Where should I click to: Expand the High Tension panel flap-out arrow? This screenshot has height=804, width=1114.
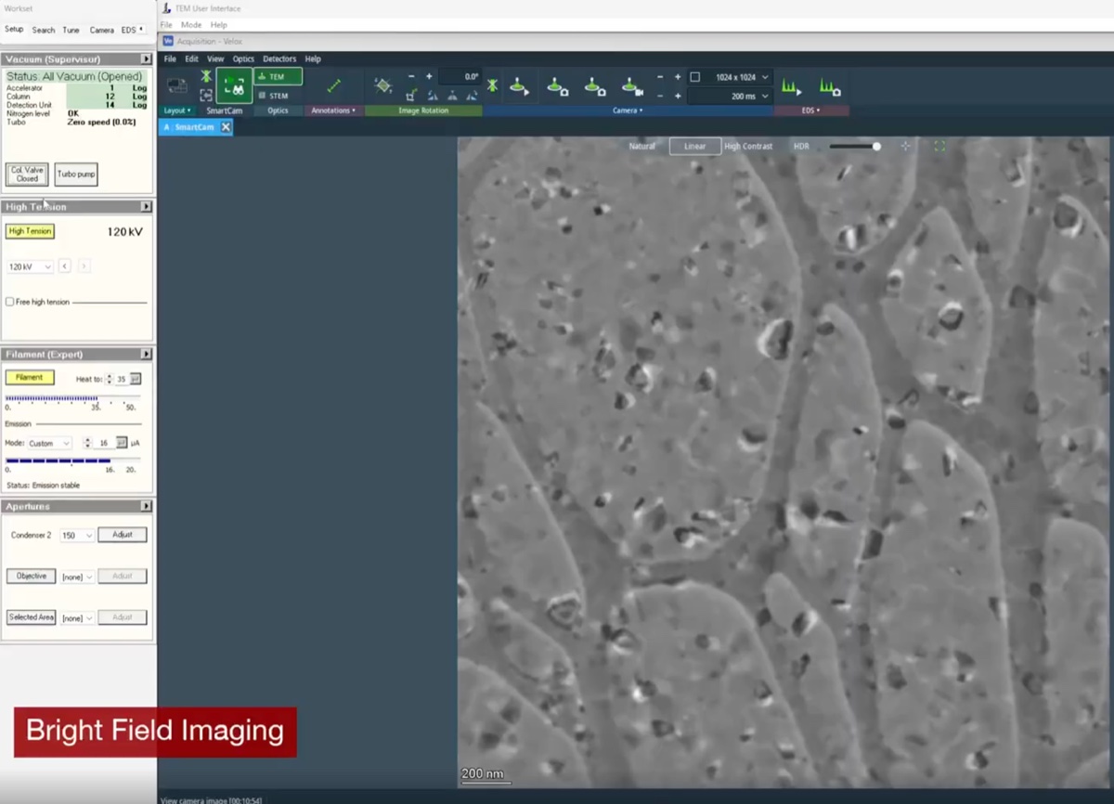coord(146,206)
